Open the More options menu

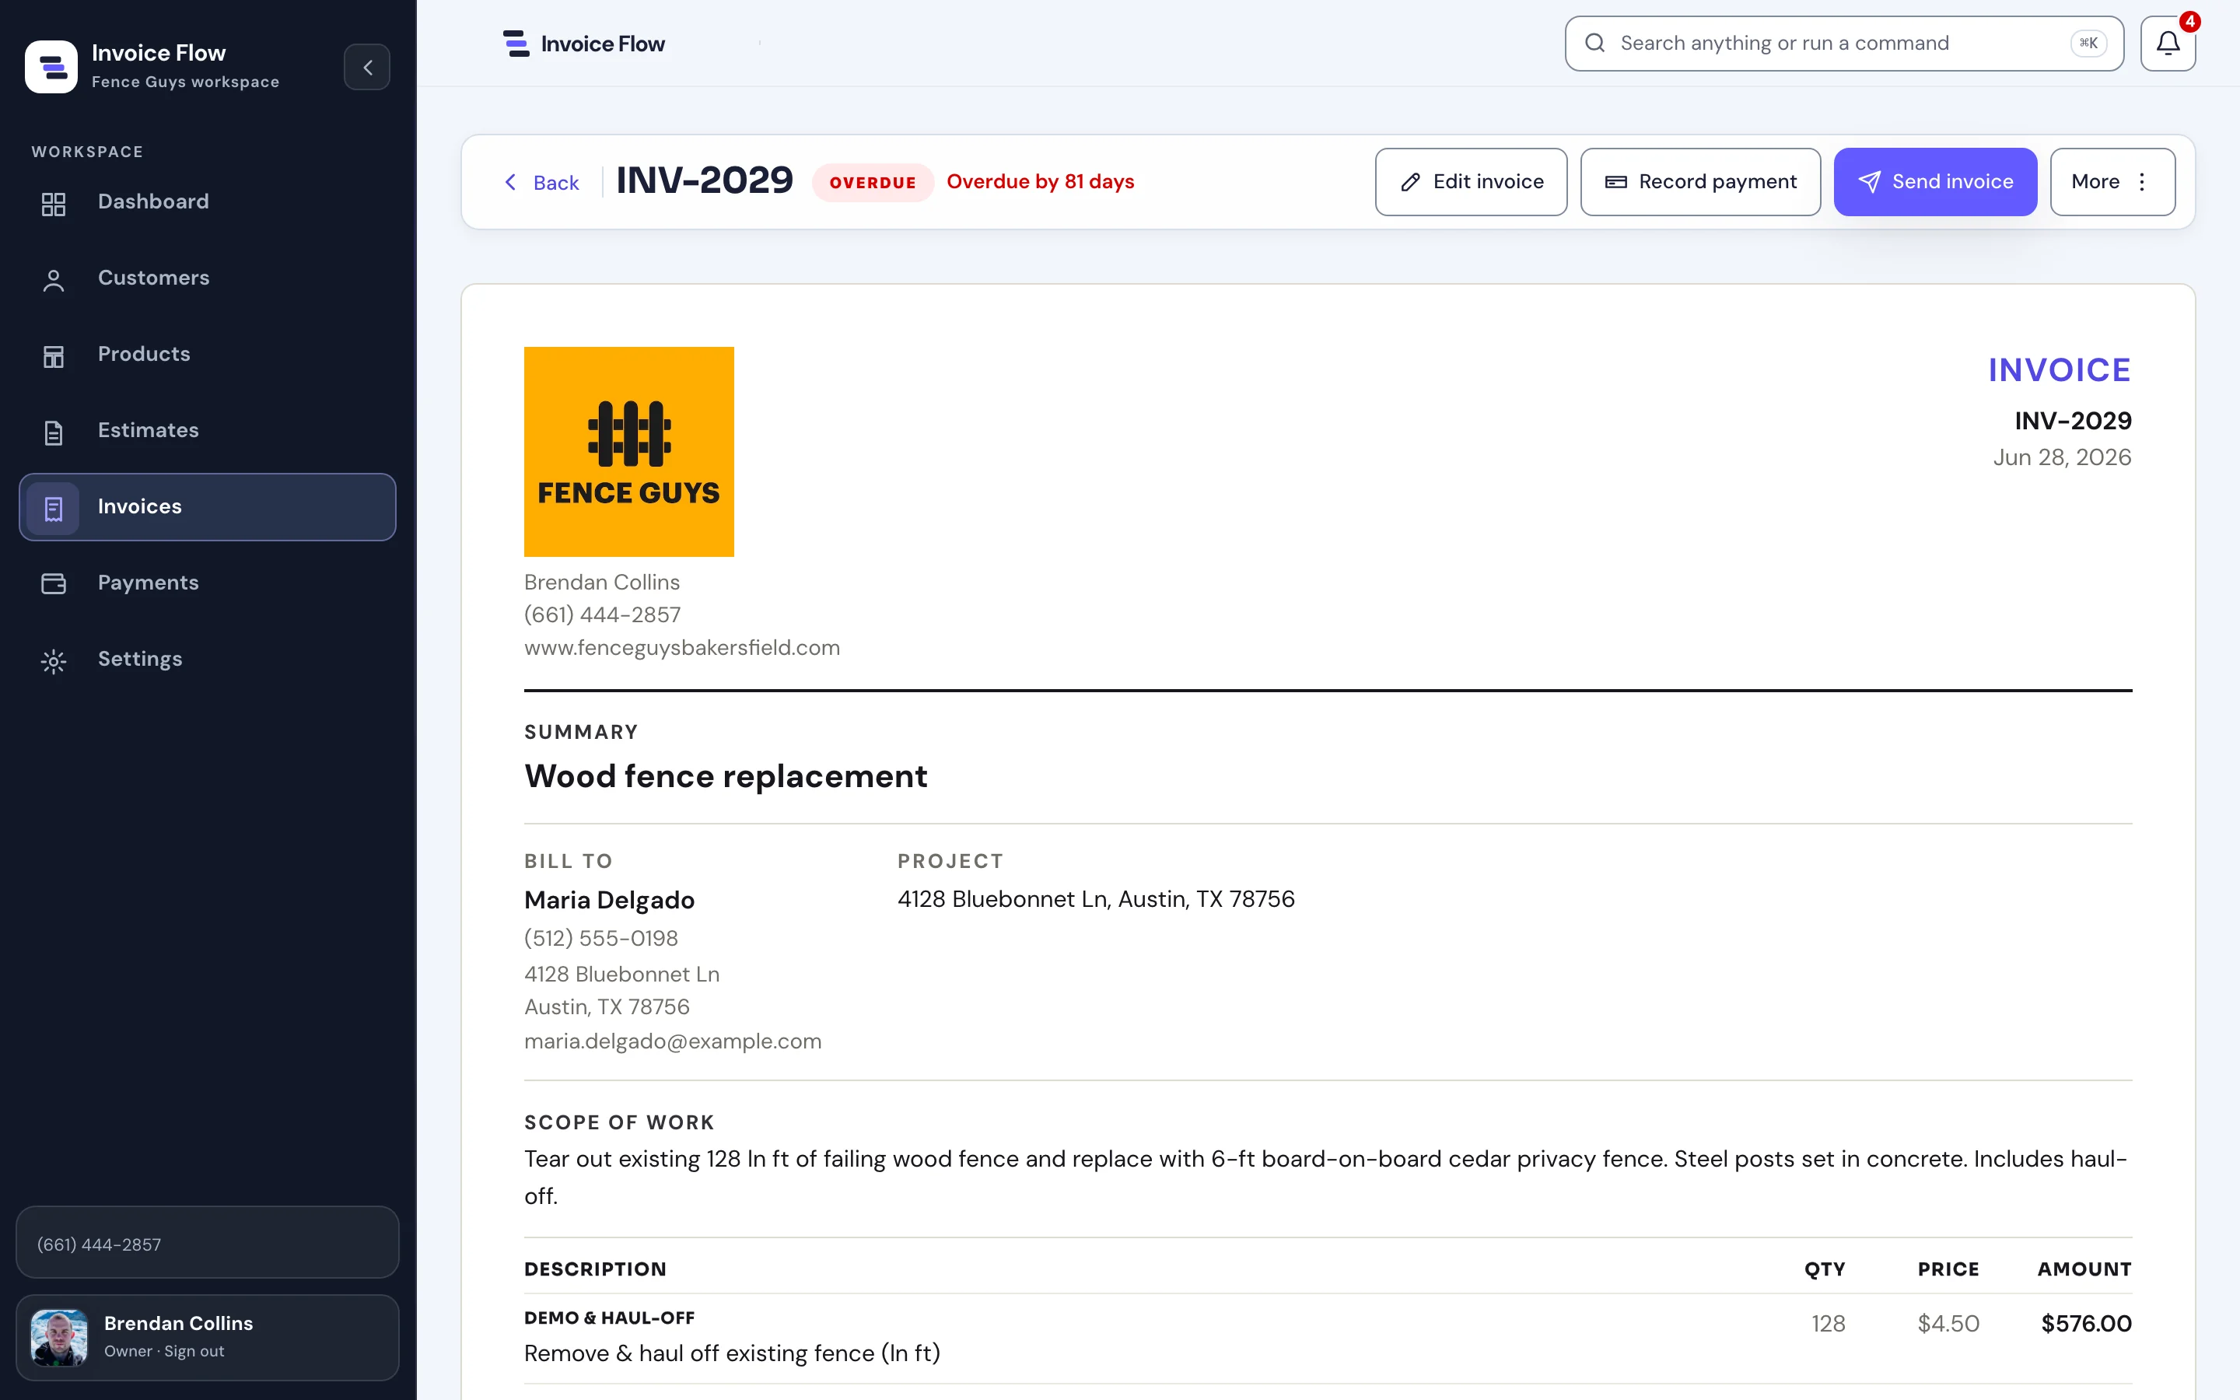point(2112,181)
